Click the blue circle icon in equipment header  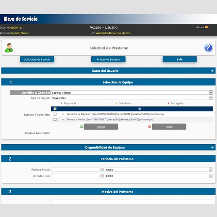(140, 109)
